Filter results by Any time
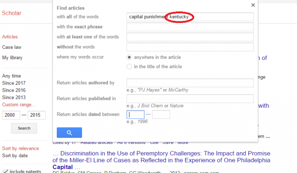Image resolution: width=297 pixels, height=173 pixels. 11,76
